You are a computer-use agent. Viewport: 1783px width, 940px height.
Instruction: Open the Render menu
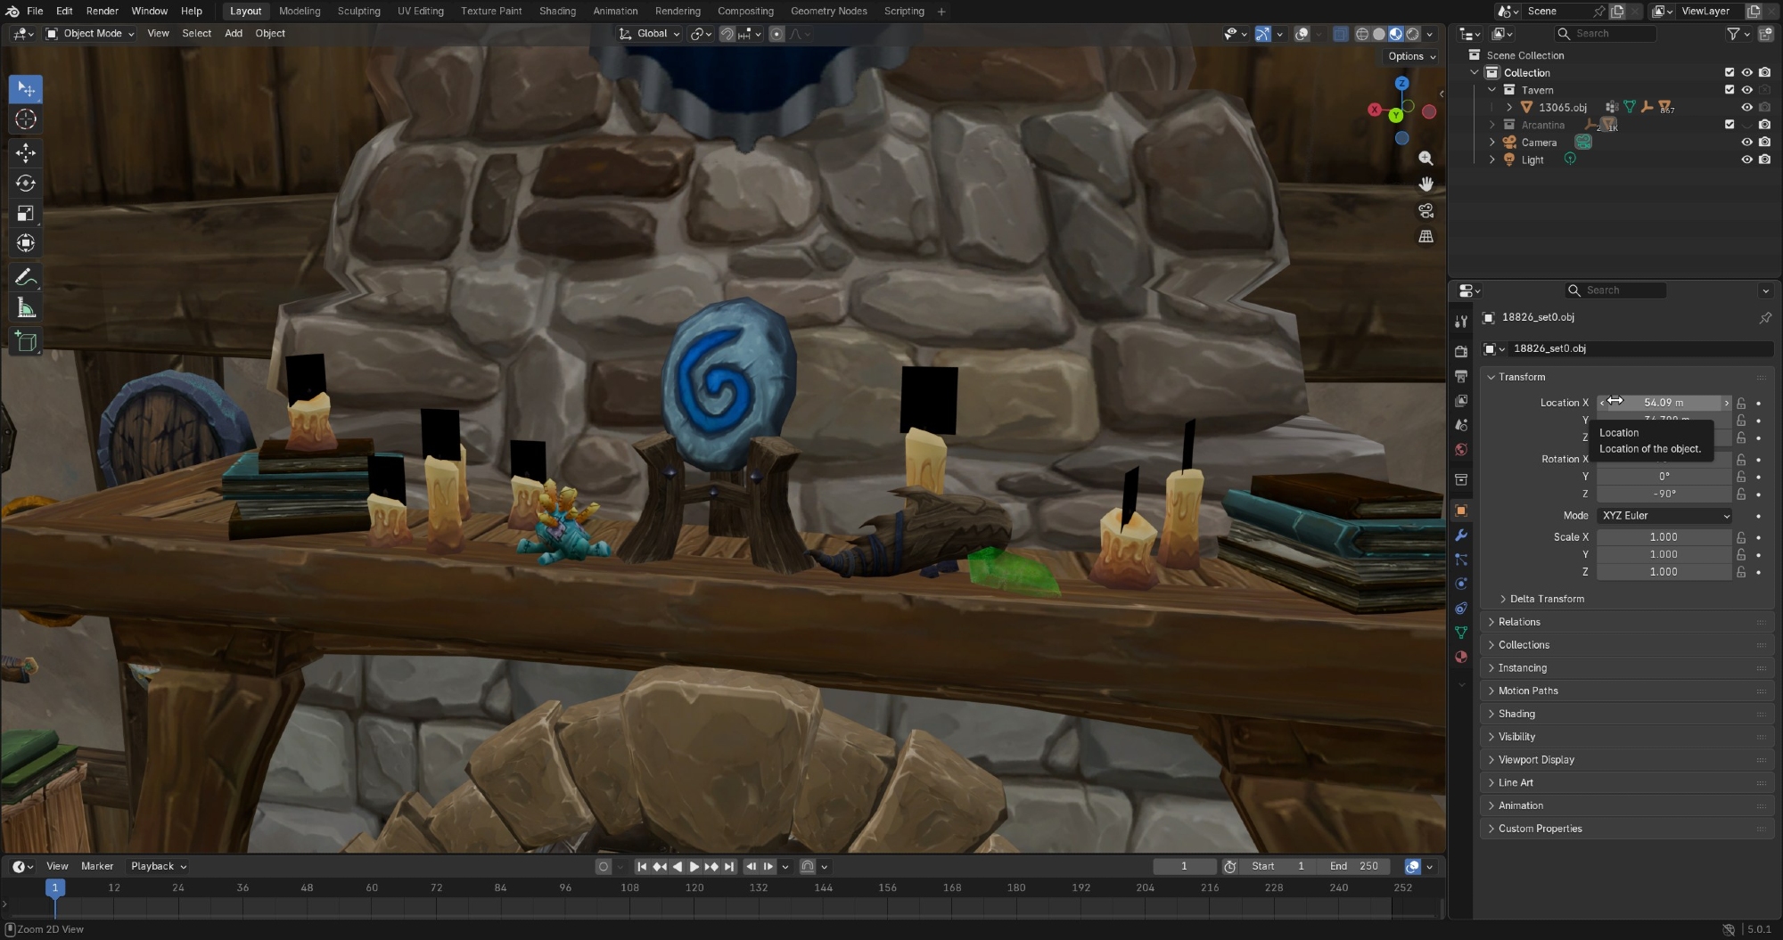tap(102, 11)
